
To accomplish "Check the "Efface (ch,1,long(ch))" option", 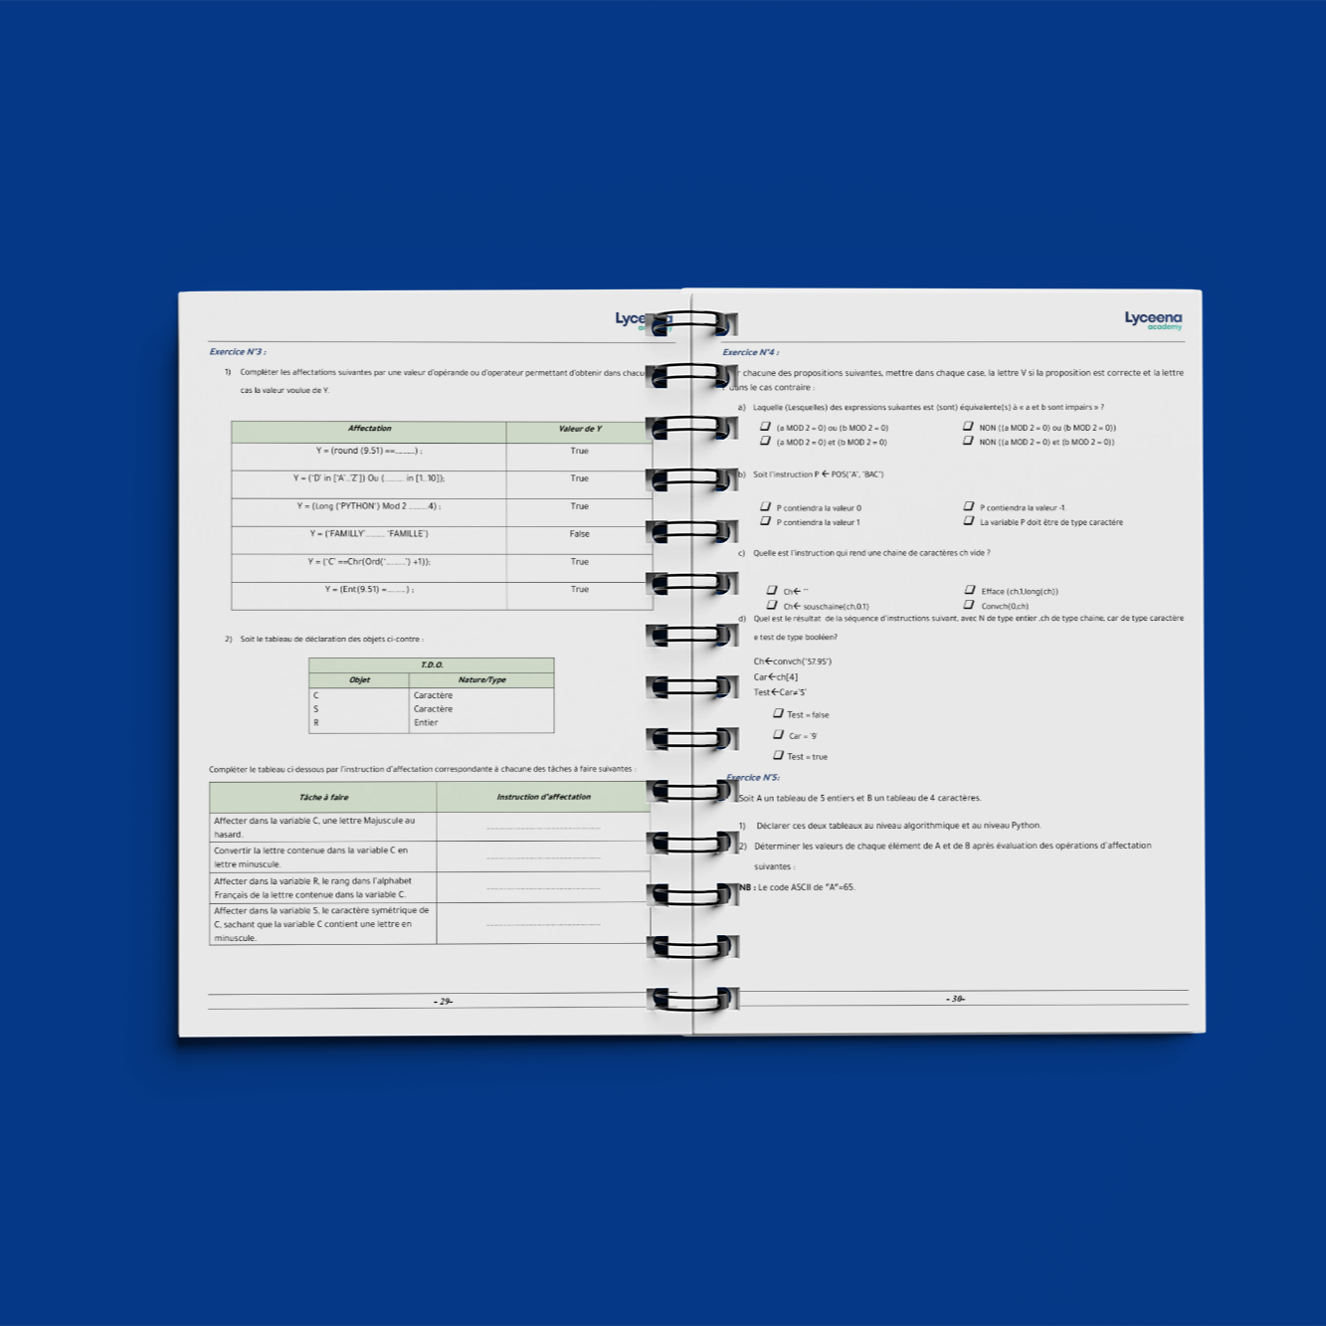I will [968, 589].
